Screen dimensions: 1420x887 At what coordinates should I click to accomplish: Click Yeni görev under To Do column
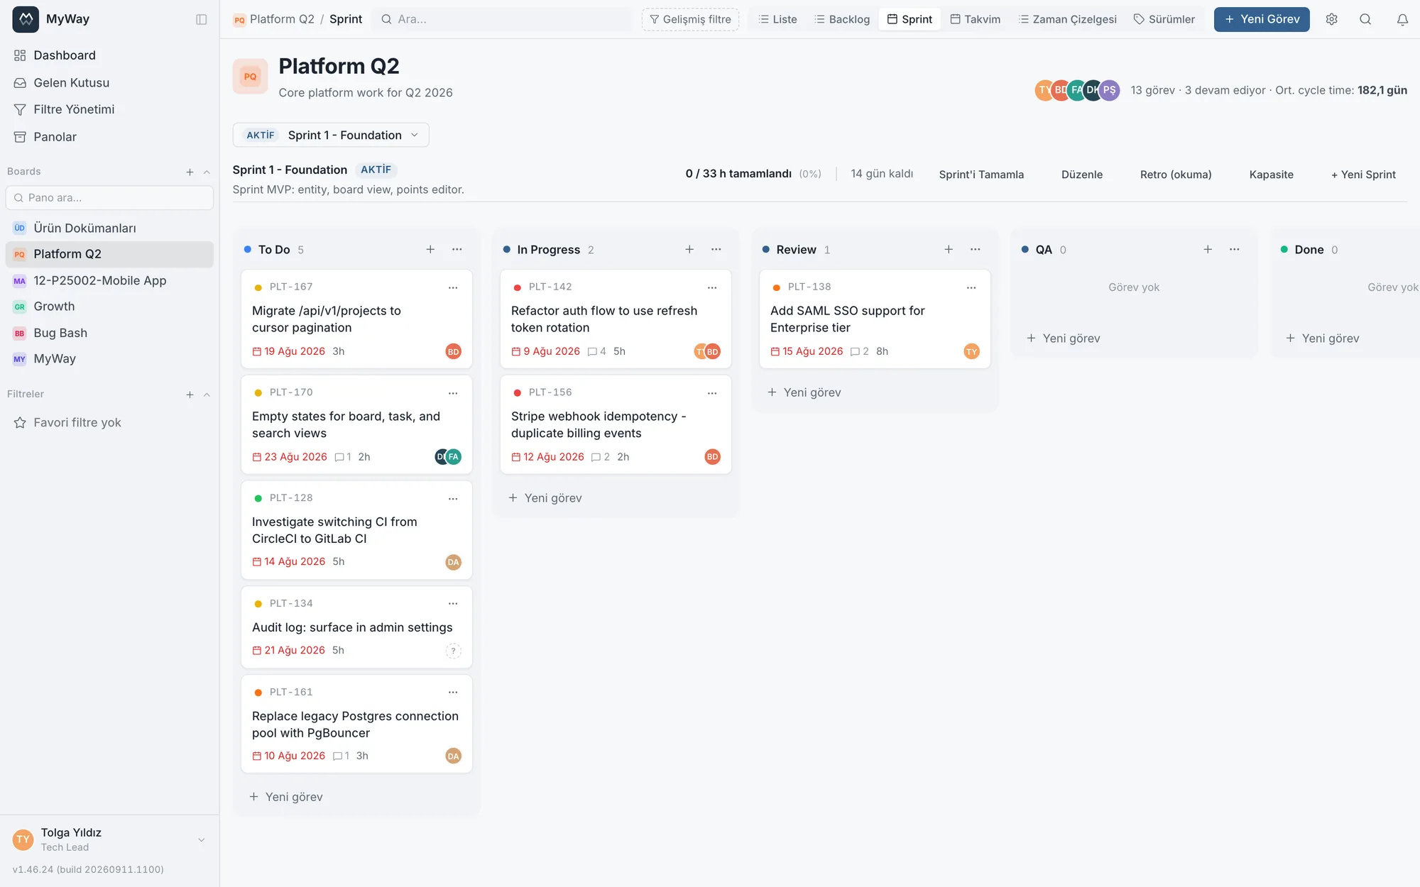(x=286, y=797)
